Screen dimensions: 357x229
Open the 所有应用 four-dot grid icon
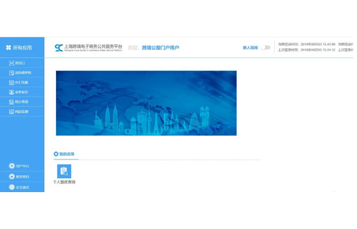(8, 48)
